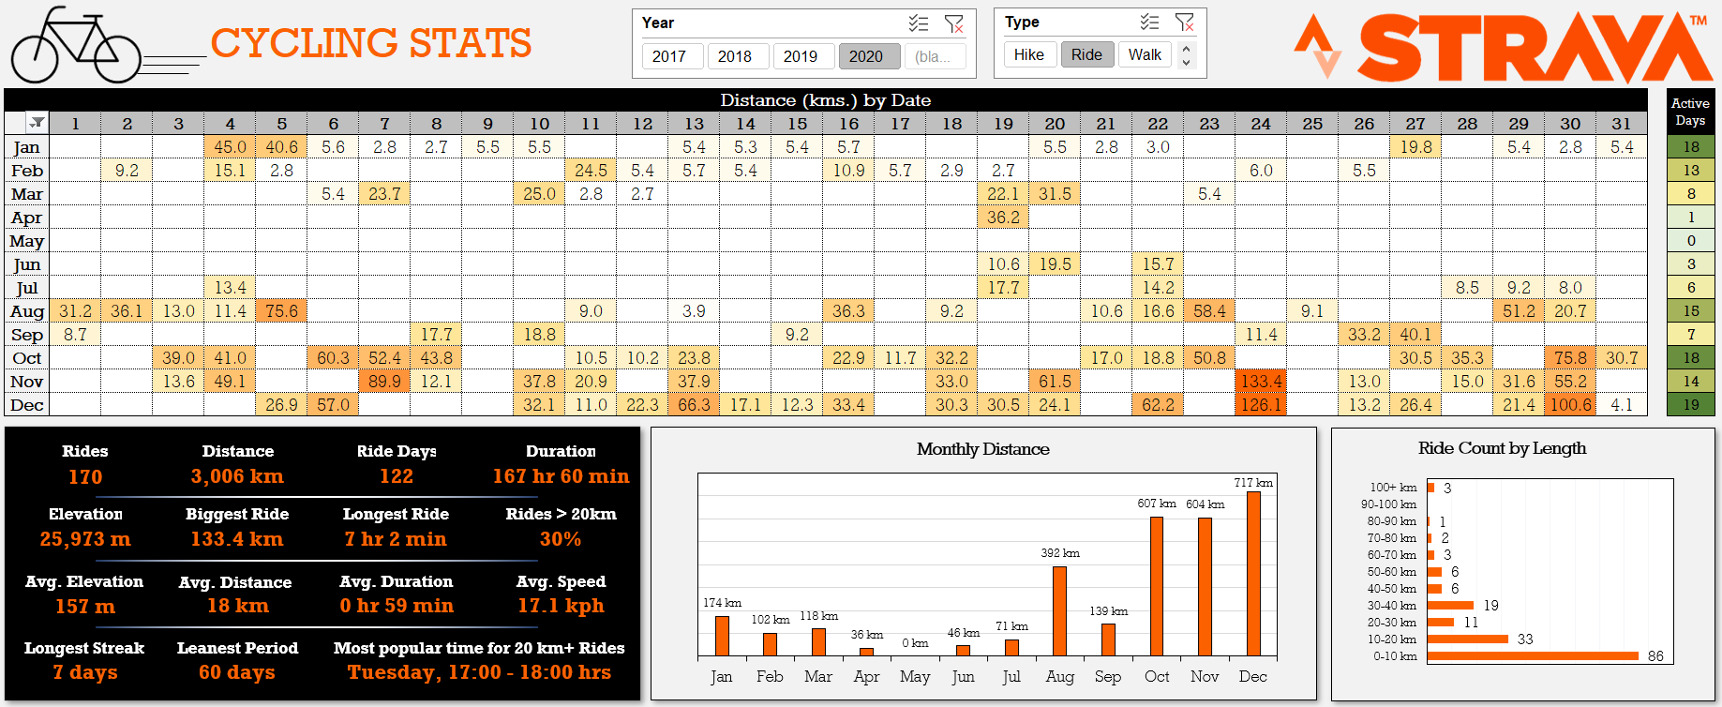Select the Monthly Distance chart title
Viewport: 1722px width, 707px height.
983,449
